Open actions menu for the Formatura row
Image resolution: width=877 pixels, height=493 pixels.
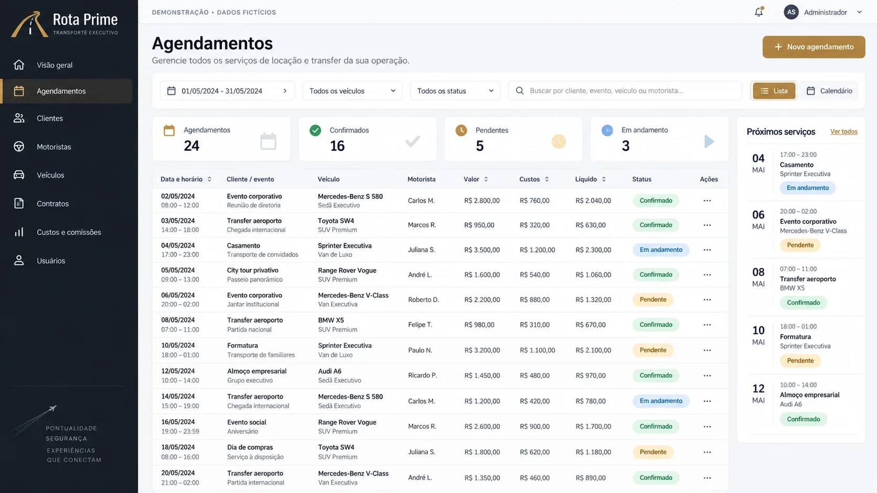707,350
